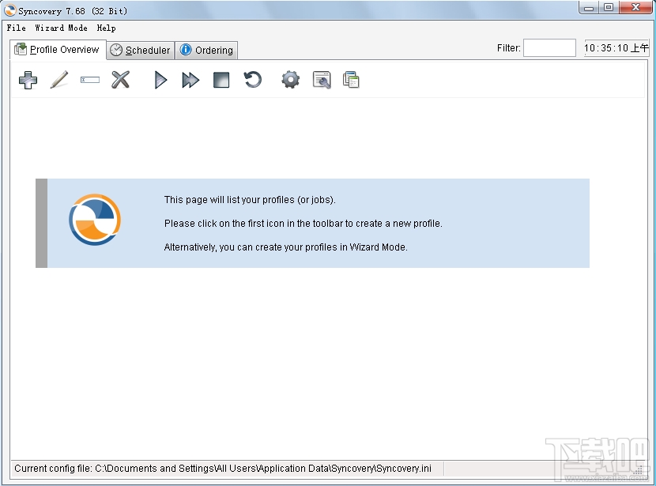This screenshot has height=486, width=656.
Task: Maximize the Syncovery window
Action: click(x=609, y=8)
